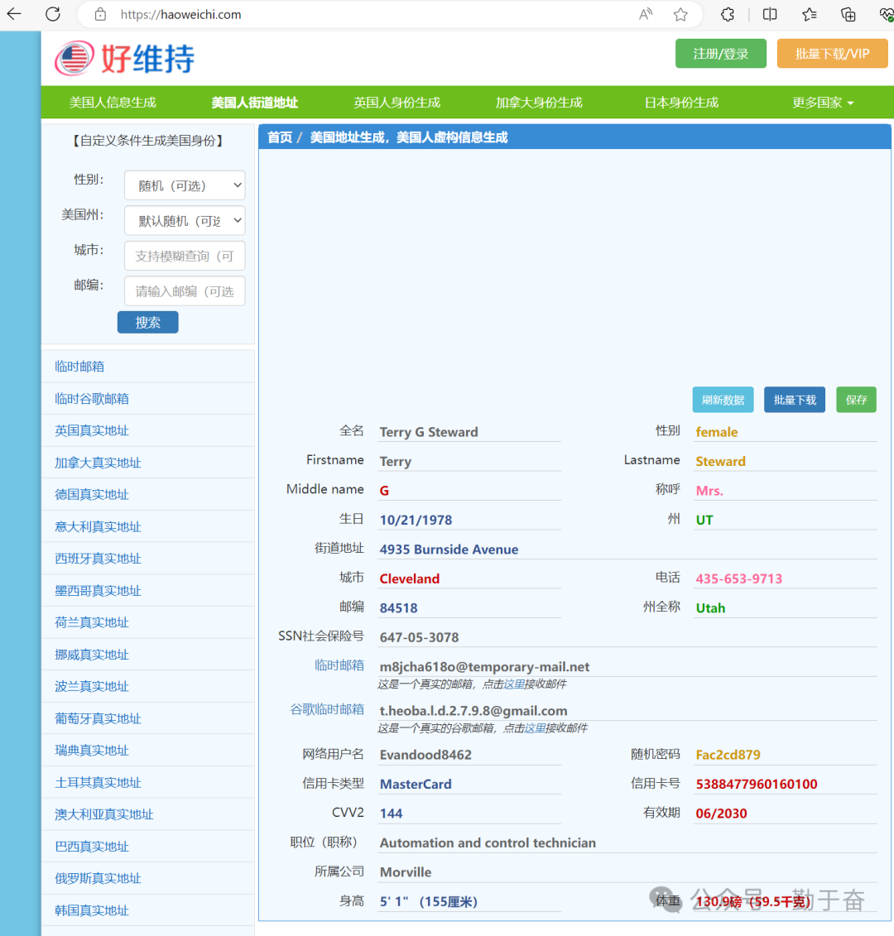
Task: Bookmark page with the star icon
Action: pyautogui.click(x=680, y=14)
